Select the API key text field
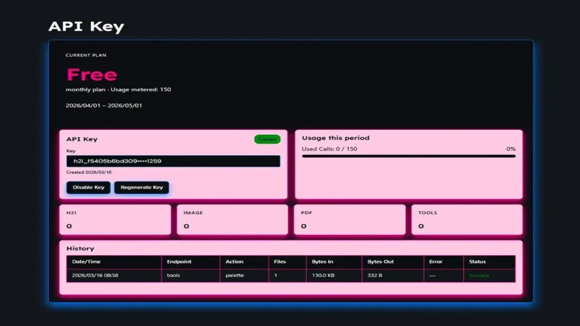The width and height of the screenshot is (580, 326). (173, 161)
